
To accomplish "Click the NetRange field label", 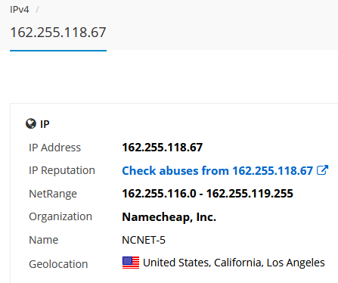I will [x=53, y=194].
